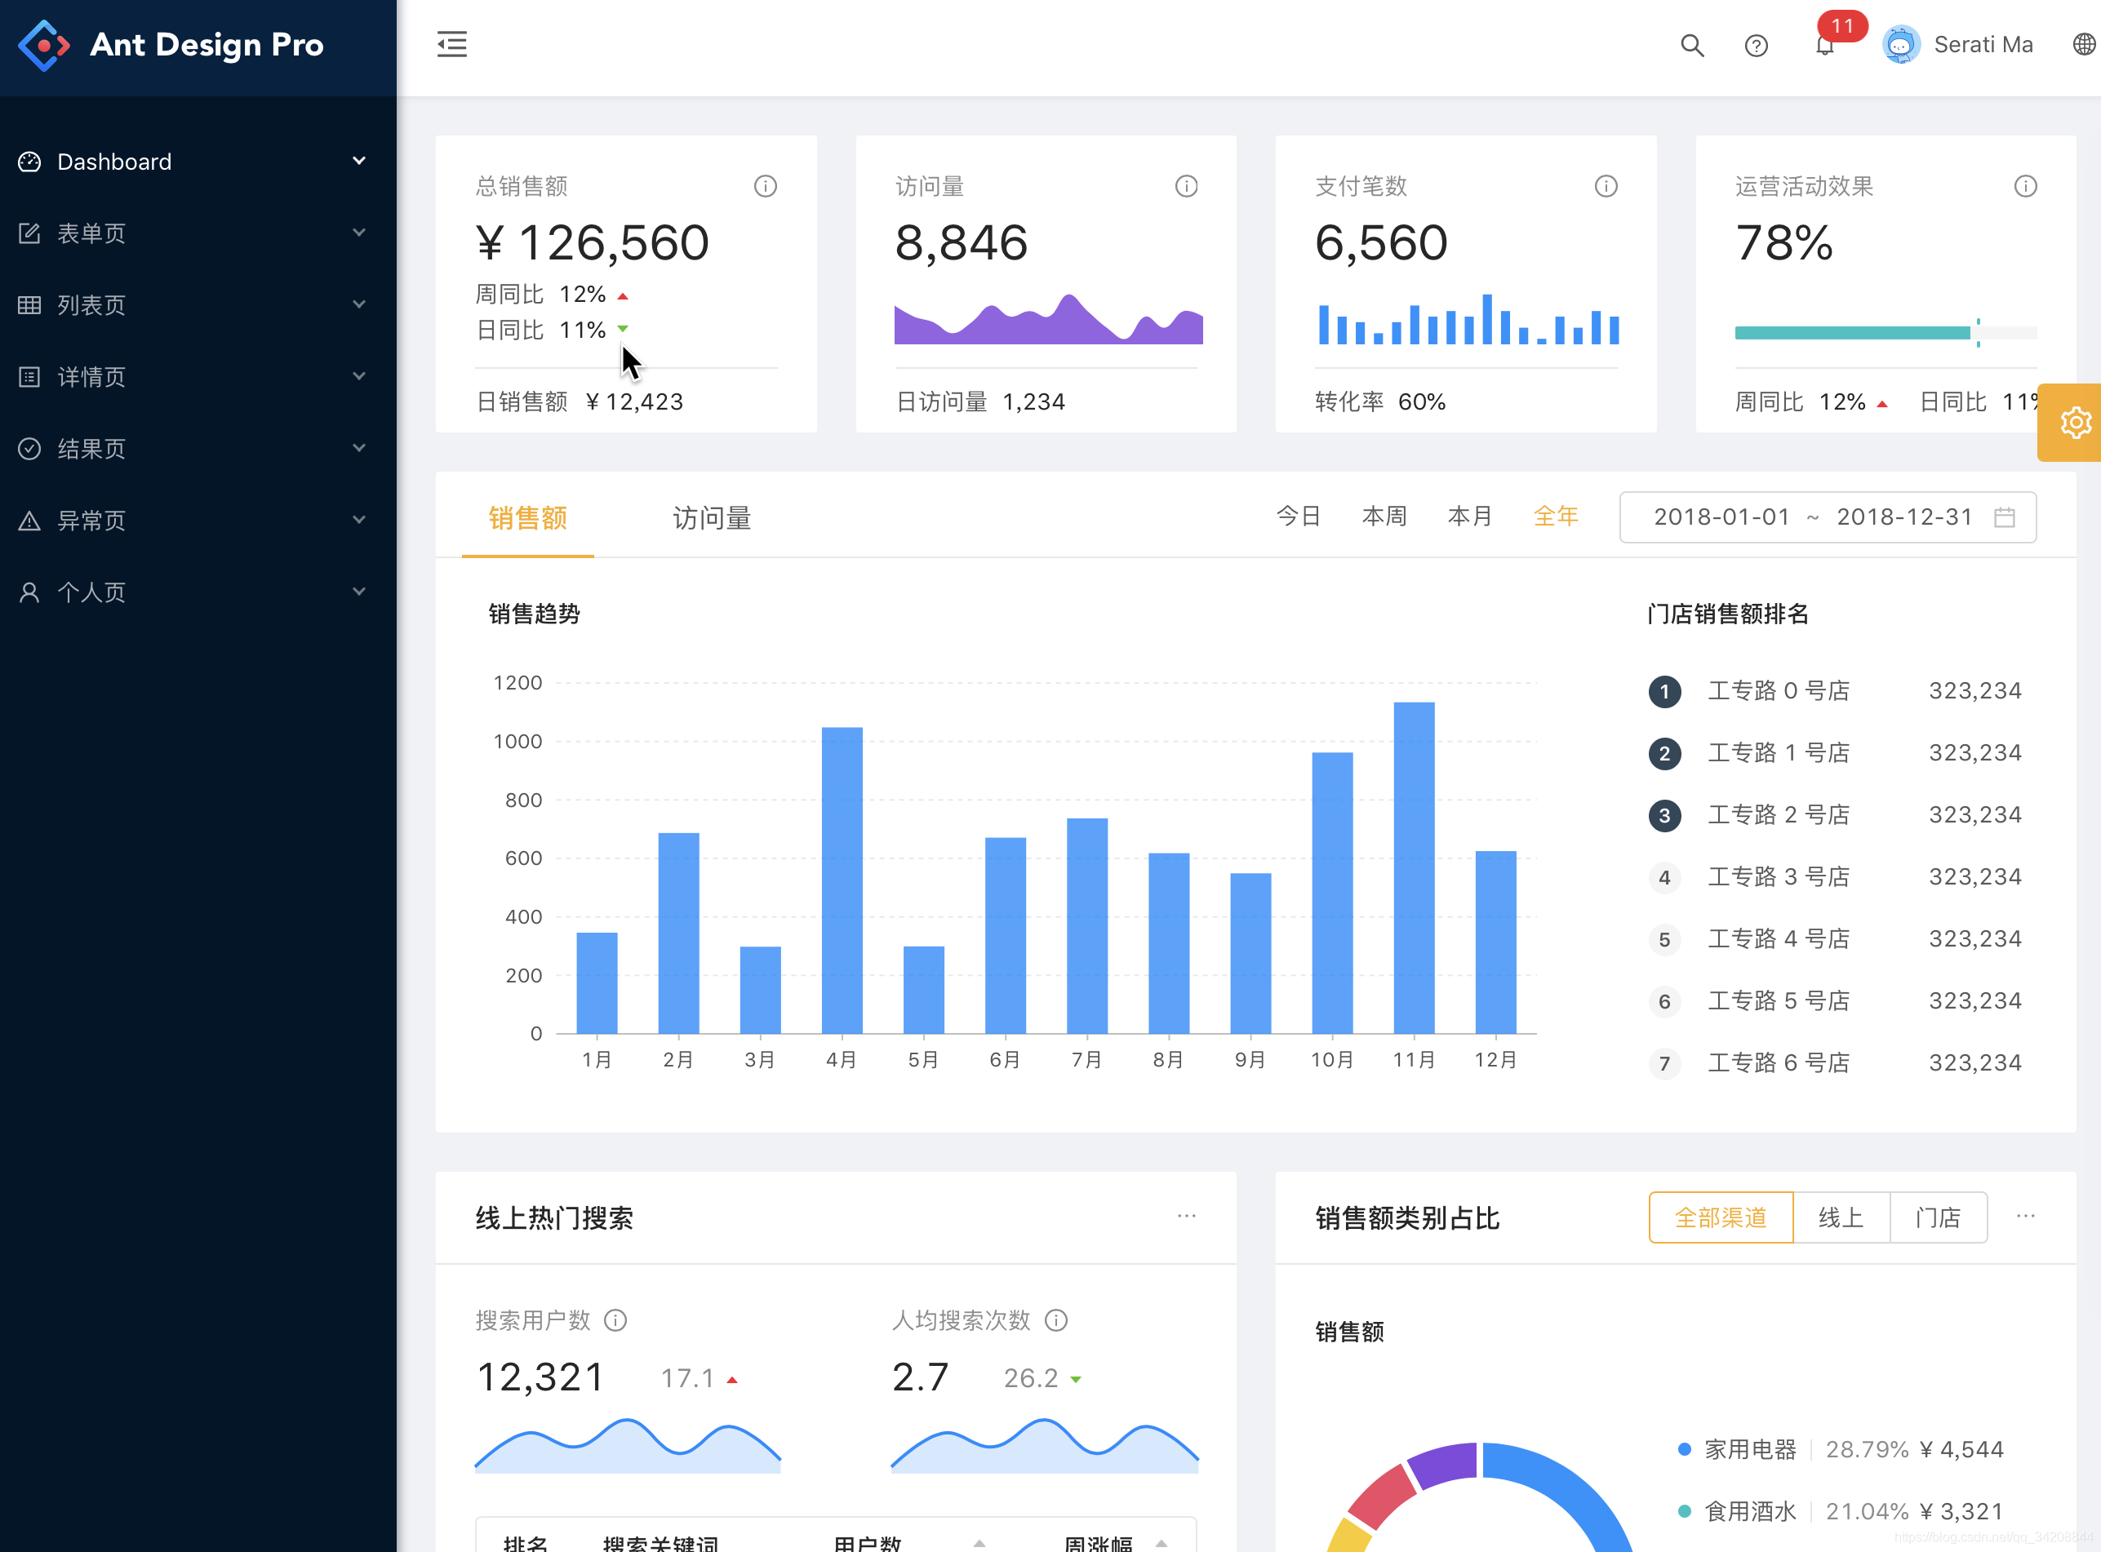Click the help question mark icon

(x=1757, y=44)
